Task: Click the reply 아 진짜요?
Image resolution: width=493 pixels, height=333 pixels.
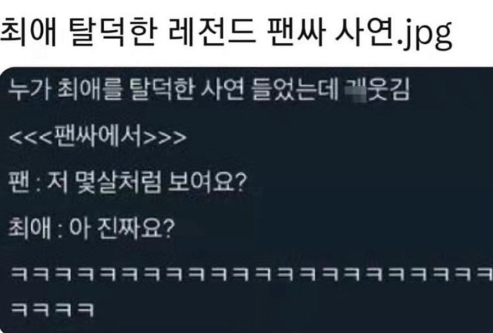Action: click(x=121, y=229)
